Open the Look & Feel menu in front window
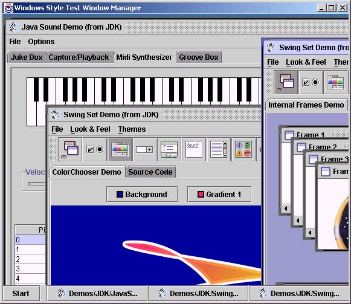351x304 pixels. click(90, 129)
